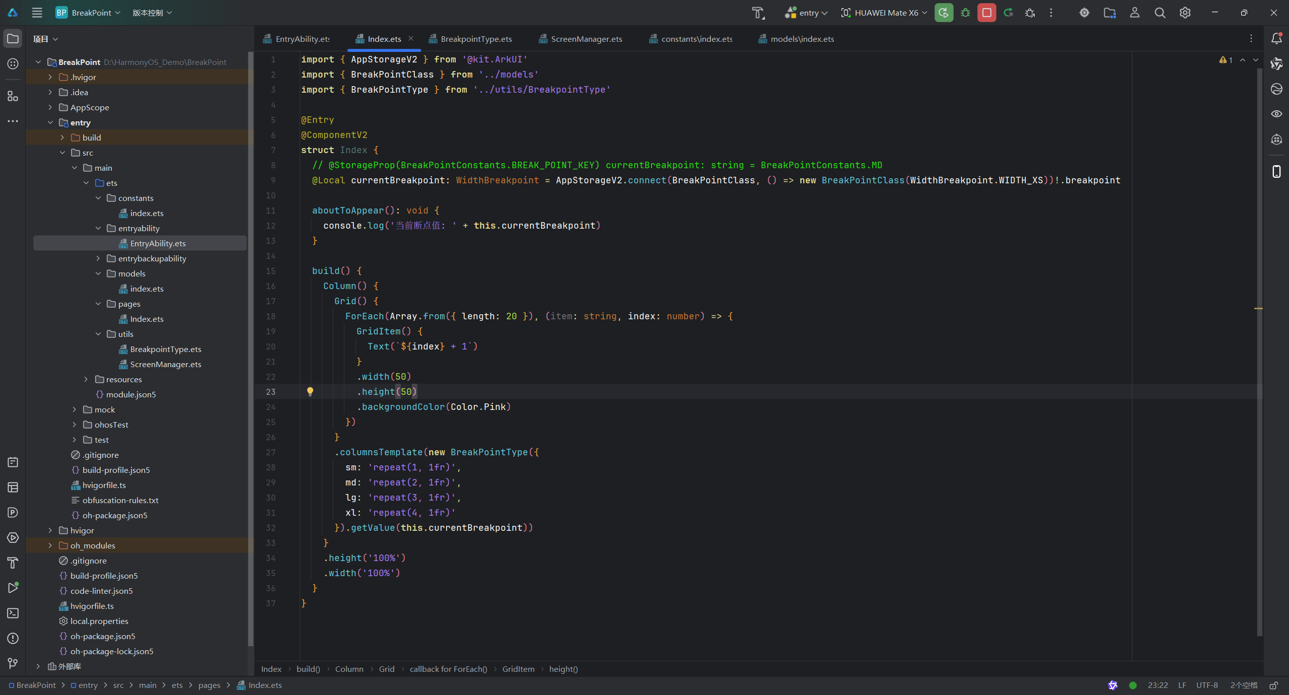This screenshot has width=1289, height=695.
Task: Open the Search Everywhere magnifier icon
Action: point(1160,13)
